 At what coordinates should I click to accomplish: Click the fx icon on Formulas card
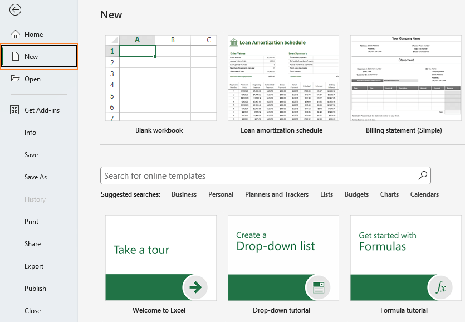[x=440, y=287]
